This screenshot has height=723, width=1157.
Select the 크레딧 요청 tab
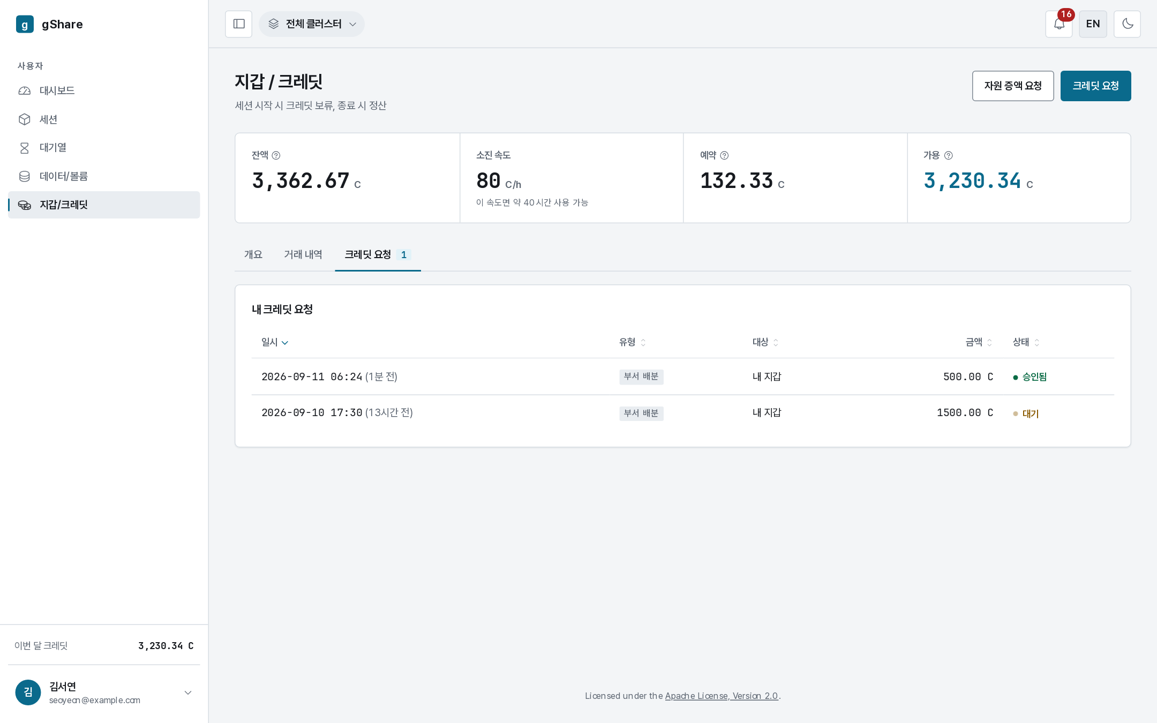(378, 254)
